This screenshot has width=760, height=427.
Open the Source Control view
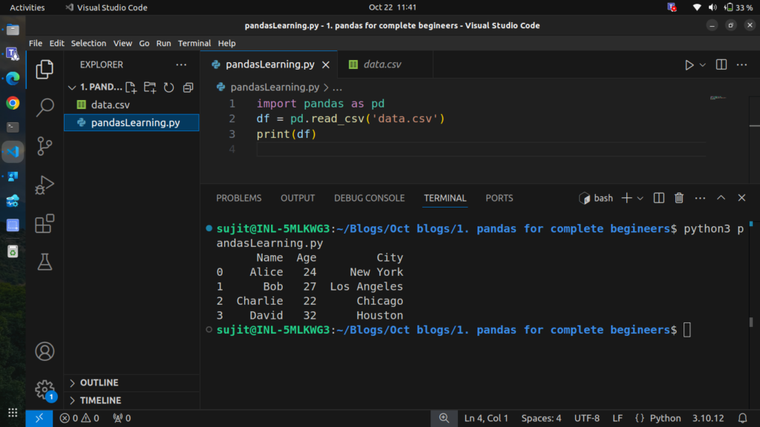[x=45, y=145]
